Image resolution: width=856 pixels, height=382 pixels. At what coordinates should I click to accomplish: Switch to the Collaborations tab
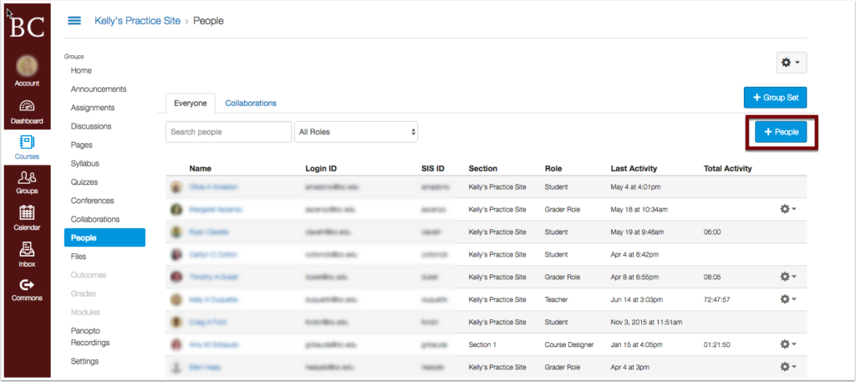(x=251, y=103)
